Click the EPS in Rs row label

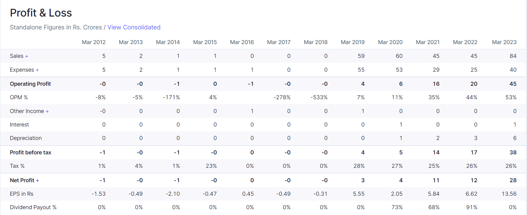[x=22, y=194]
